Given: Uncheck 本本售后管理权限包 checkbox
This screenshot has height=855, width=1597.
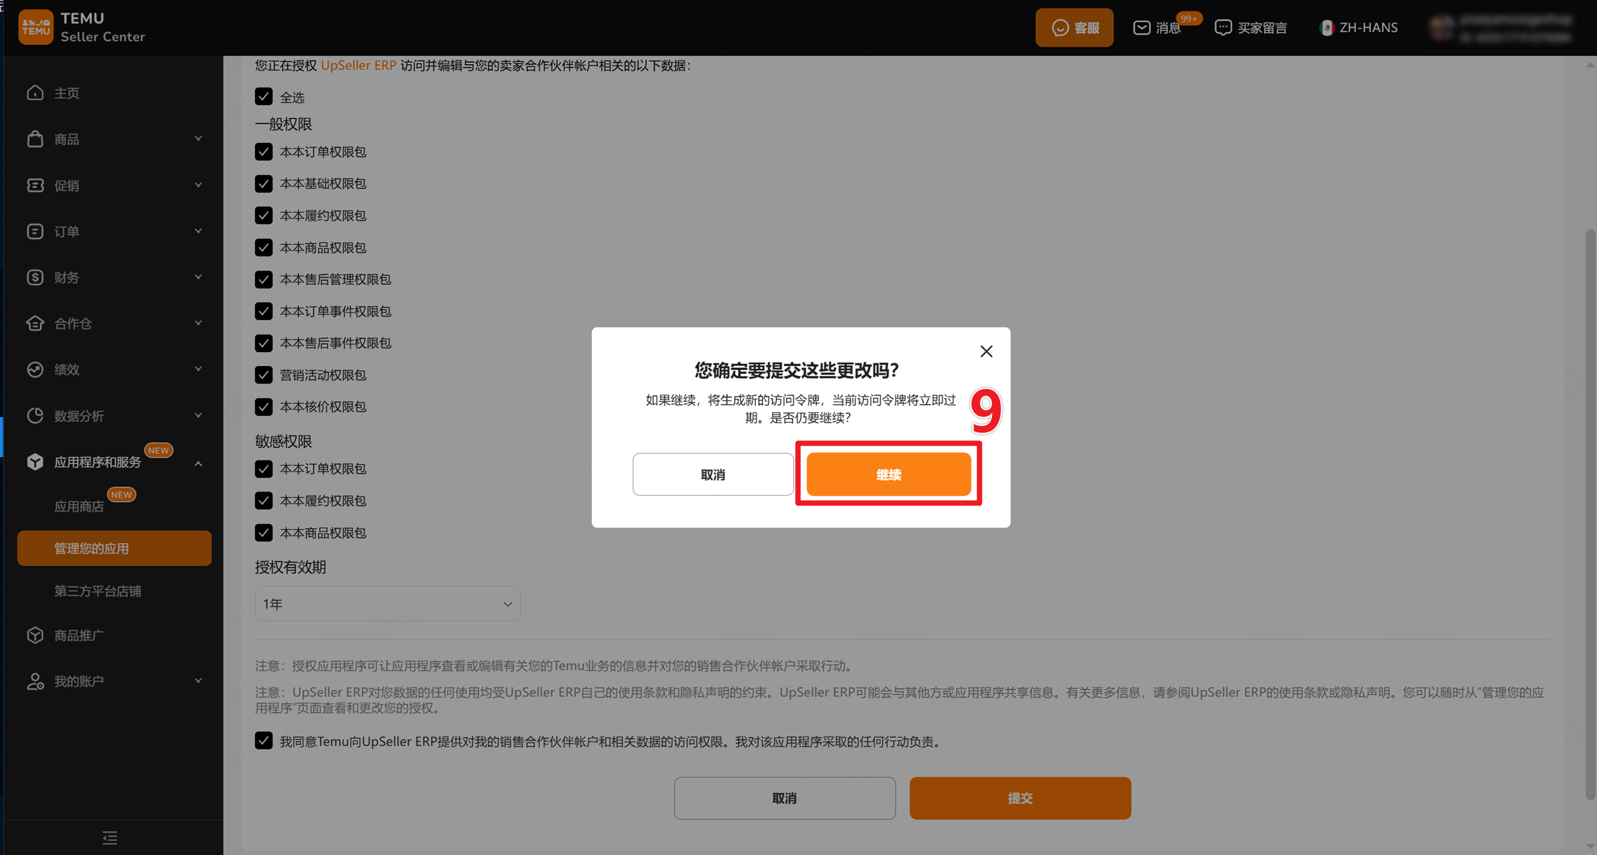Looking at the screenshot, I should pyautogui.click(x=263, y=279).
